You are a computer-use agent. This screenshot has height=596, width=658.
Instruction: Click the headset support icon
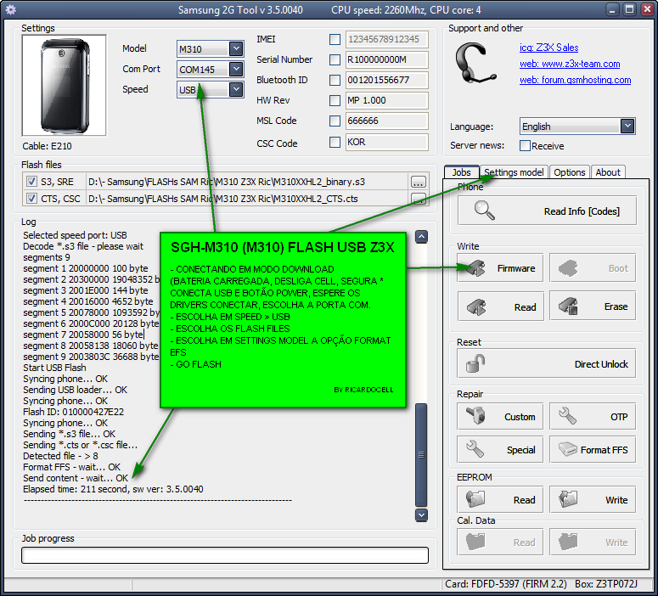pyautogui.click(x=475, y=63)
